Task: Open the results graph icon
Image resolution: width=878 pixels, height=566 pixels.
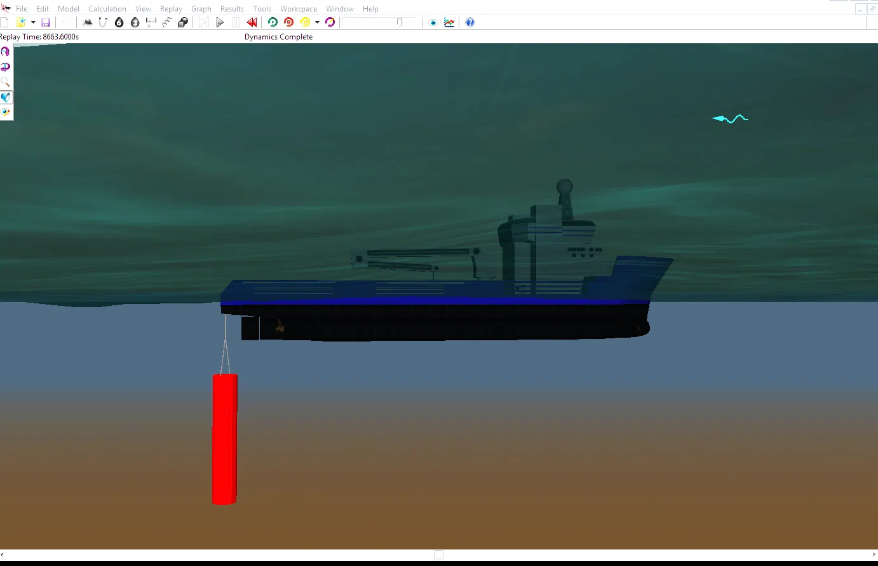Action: (x=449, y=22)
